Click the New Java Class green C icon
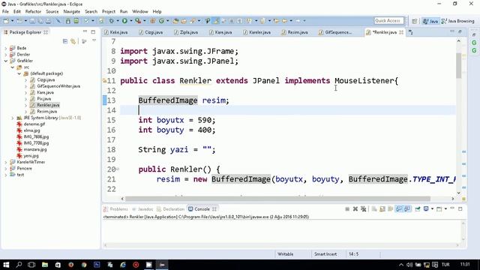This screenshot has height=270, width=480. coord(161,21)
